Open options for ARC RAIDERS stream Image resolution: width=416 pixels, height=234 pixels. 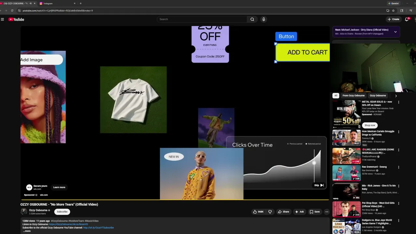pos(398,150)
